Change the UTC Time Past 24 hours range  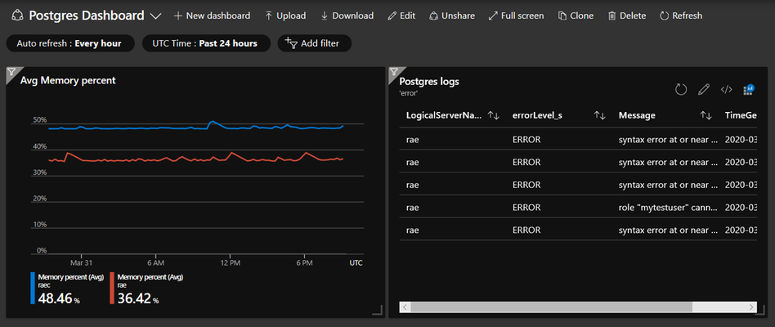(x=206, y=43)
